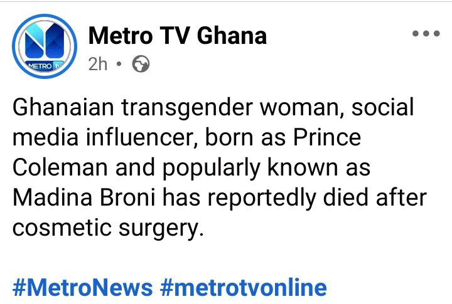Click the phrase cosmetic surgery in post

coord(108,228)
